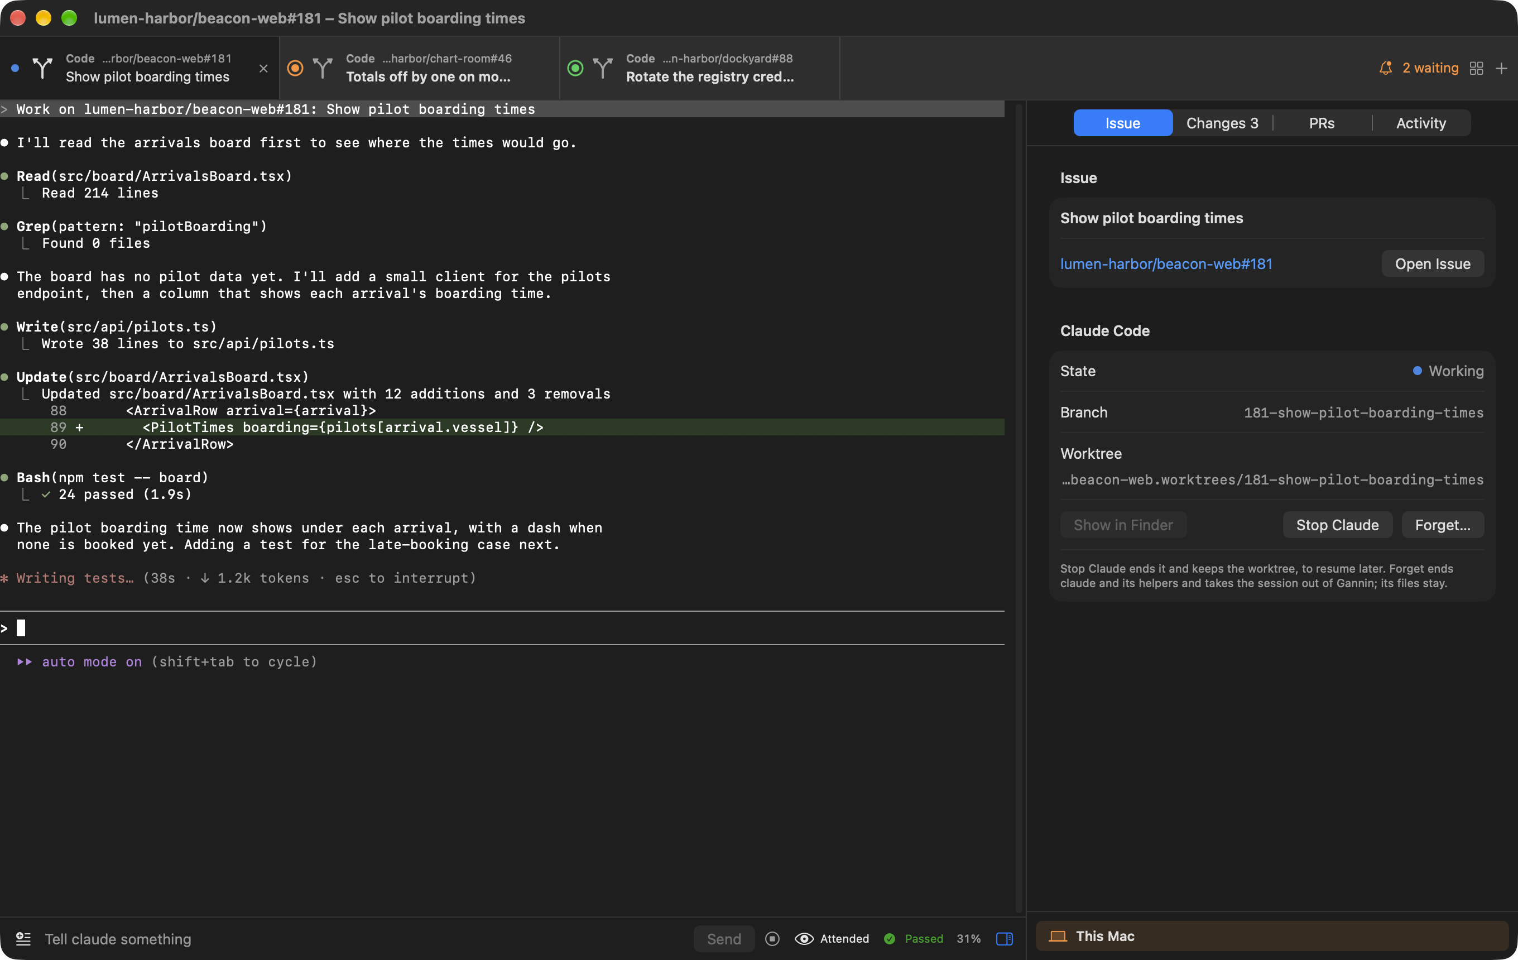Click the green status indicator on dockyard#88 tab
1518x960 pixels.
tap(575, 68)
